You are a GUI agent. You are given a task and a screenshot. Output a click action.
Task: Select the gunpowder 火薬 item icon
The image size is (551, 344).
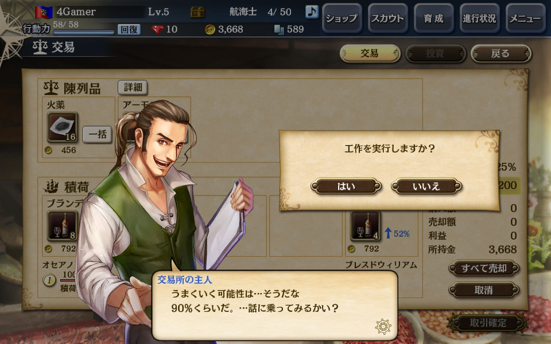[62, 127]
